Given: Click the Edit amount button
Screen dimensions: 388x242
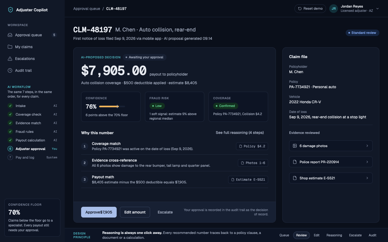Looking at the screenshot, I should coord(135,212).
